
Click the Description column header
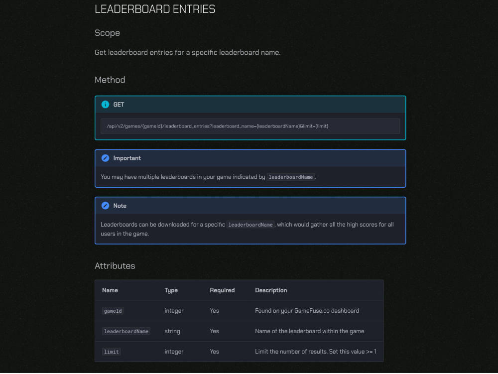click(271, 290)
